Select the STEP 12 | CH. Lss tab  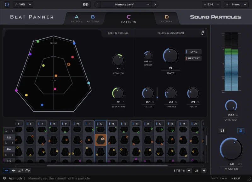118,33
